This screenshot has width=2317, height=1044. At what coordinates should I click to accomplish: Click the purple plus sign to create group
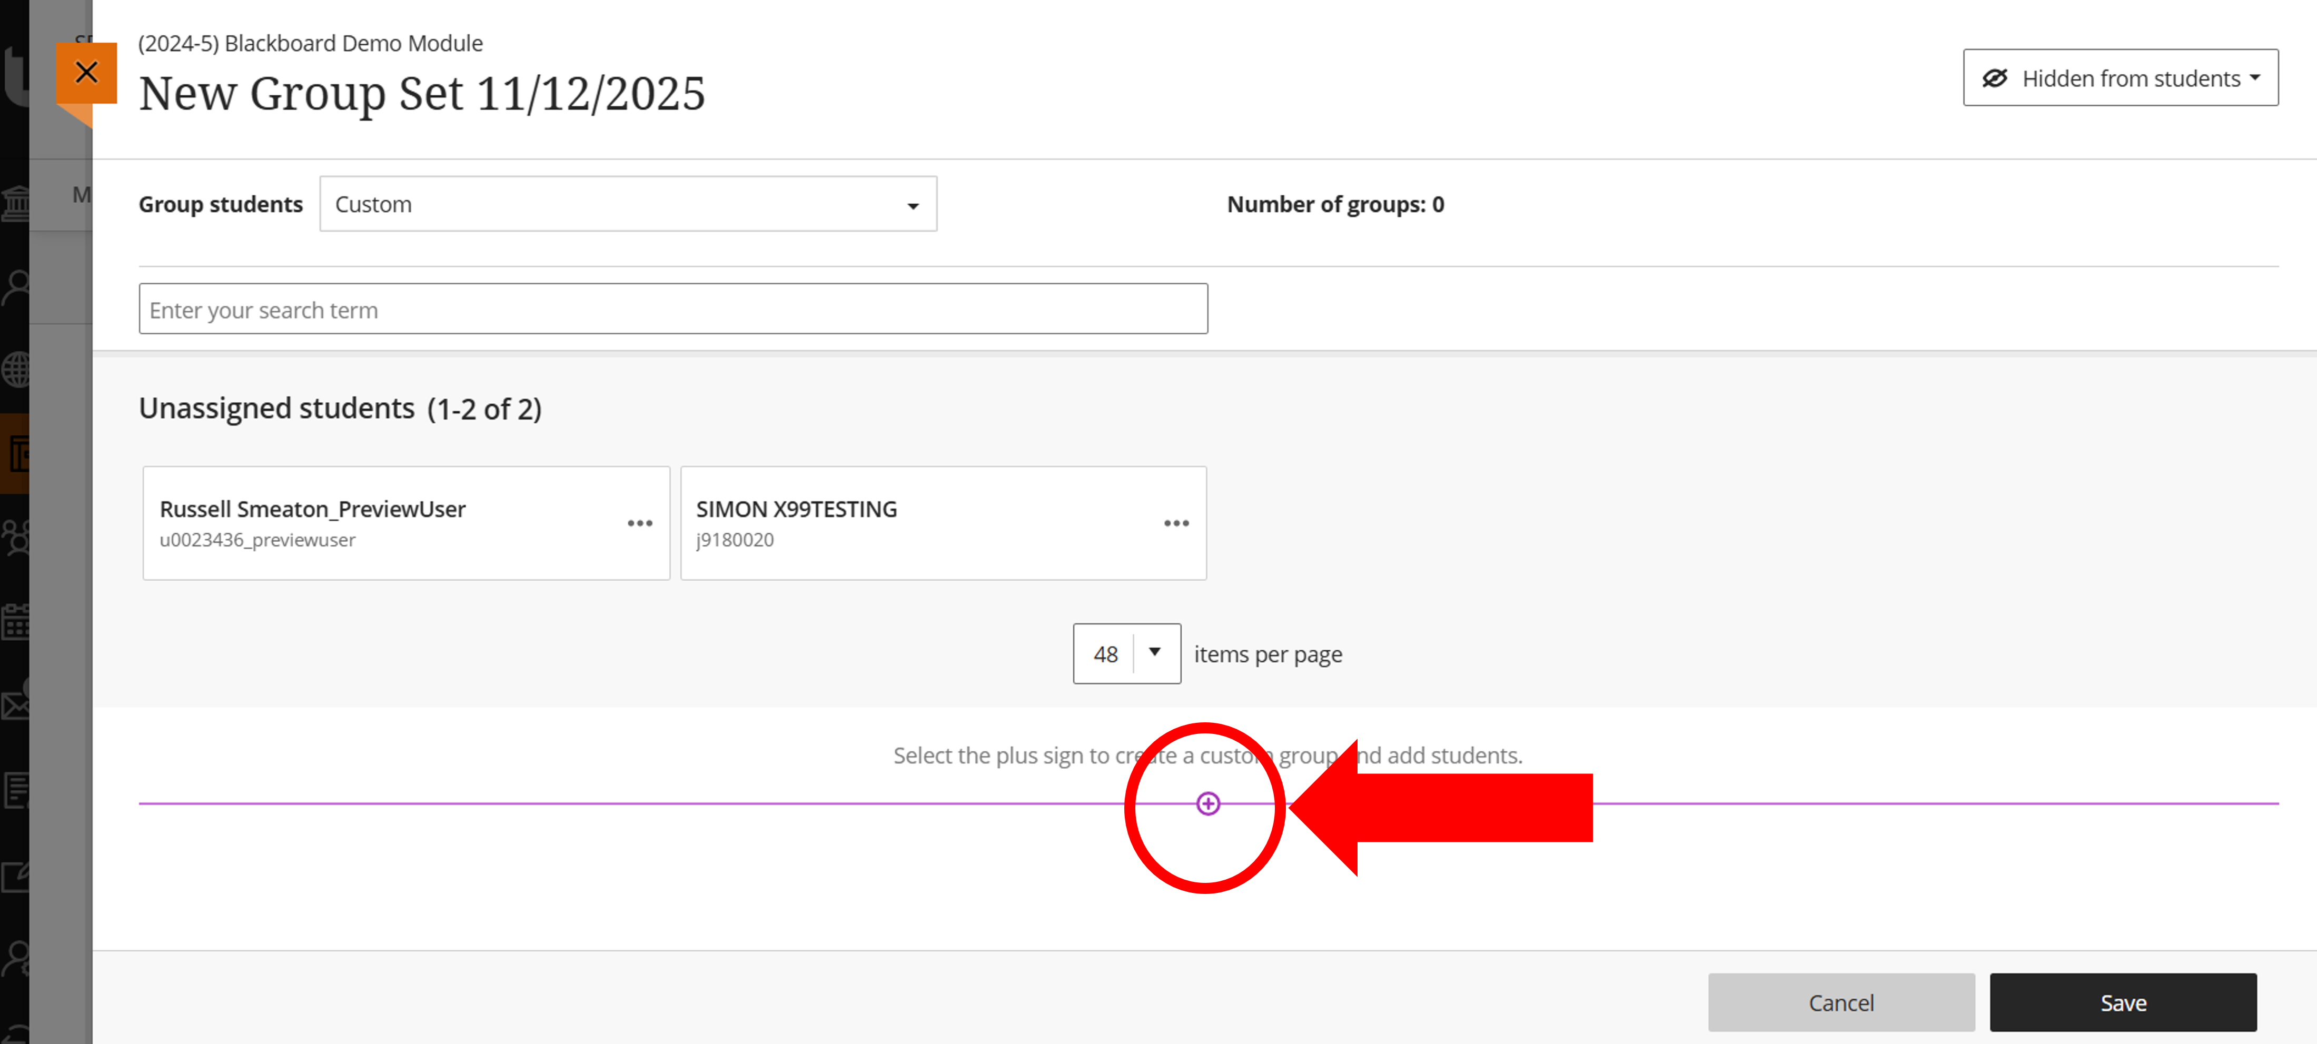point(1208,803)
